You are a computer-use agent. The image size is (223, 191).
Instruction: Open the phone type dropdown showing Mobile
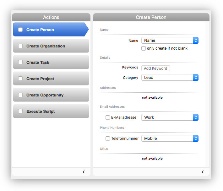(170, 138)
